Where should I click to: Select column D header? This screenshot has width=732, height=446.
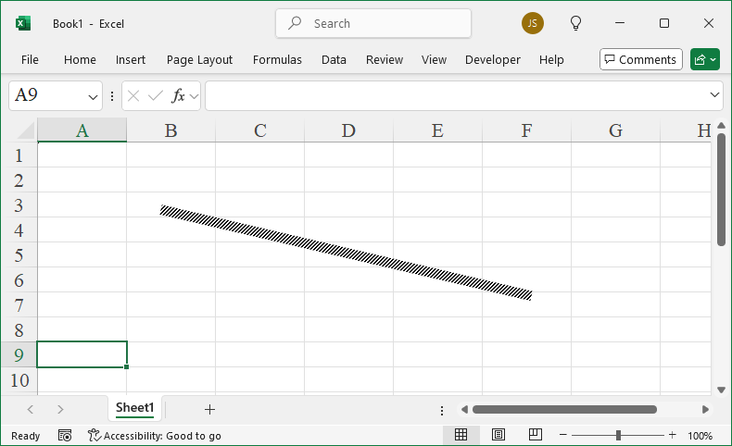348,130
